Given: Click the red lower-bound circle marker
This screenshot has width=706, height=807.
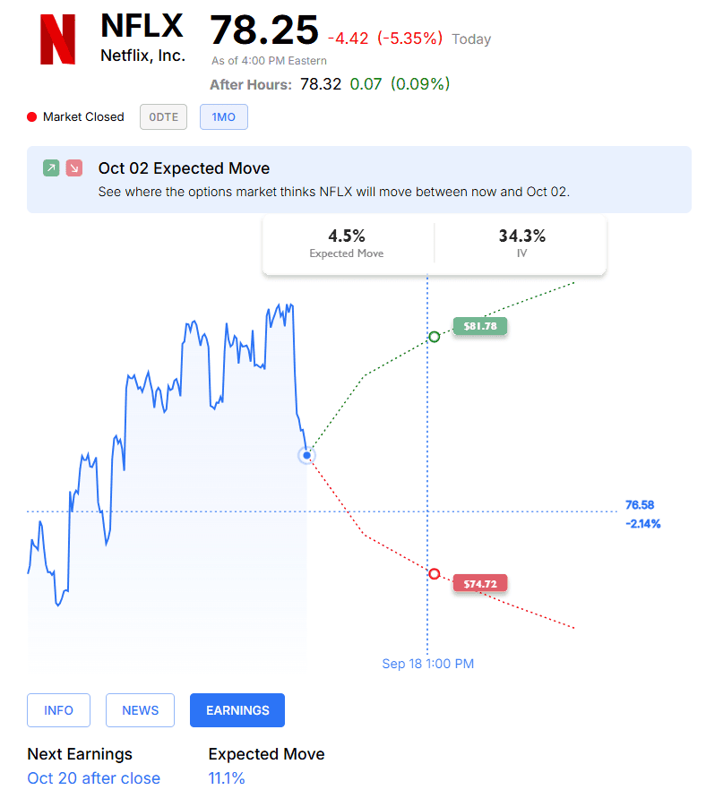Looking at the screenshot, I should coord(435,573).
